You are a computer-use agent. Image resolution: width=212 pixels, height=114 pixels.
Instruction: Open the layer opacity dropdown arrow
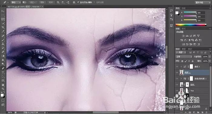coord(210,57)
